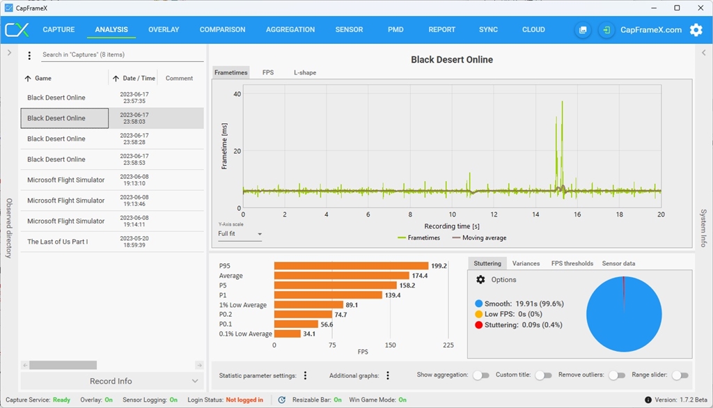The width and height of the screenshot is (713, 408).
Task: Select Microsoft Flight Simulator capture at 19:13:10
Action: coord(112,180)
